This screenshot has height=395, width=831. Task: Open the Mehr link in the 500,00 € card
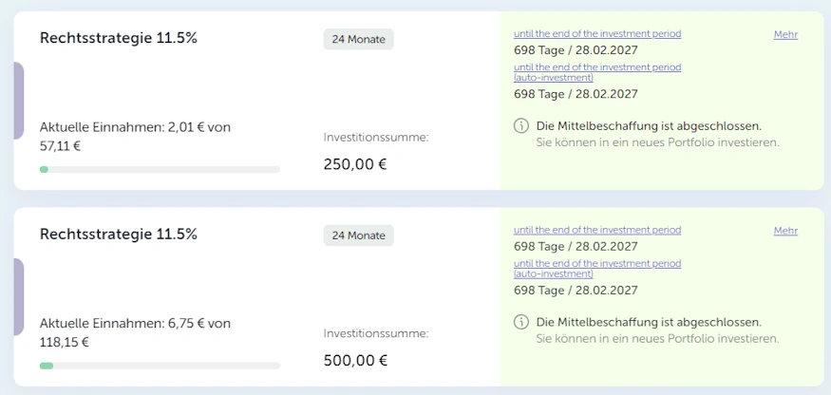(785, 231)
